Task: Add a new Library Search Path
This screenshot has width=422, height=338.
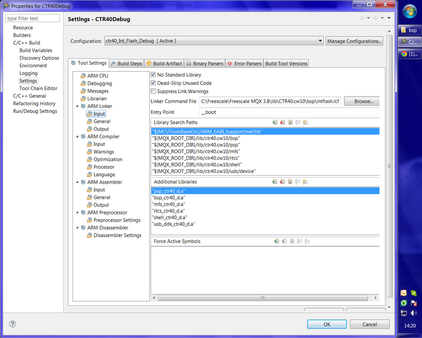Action: pyautogui.click(x=275, y=122)
